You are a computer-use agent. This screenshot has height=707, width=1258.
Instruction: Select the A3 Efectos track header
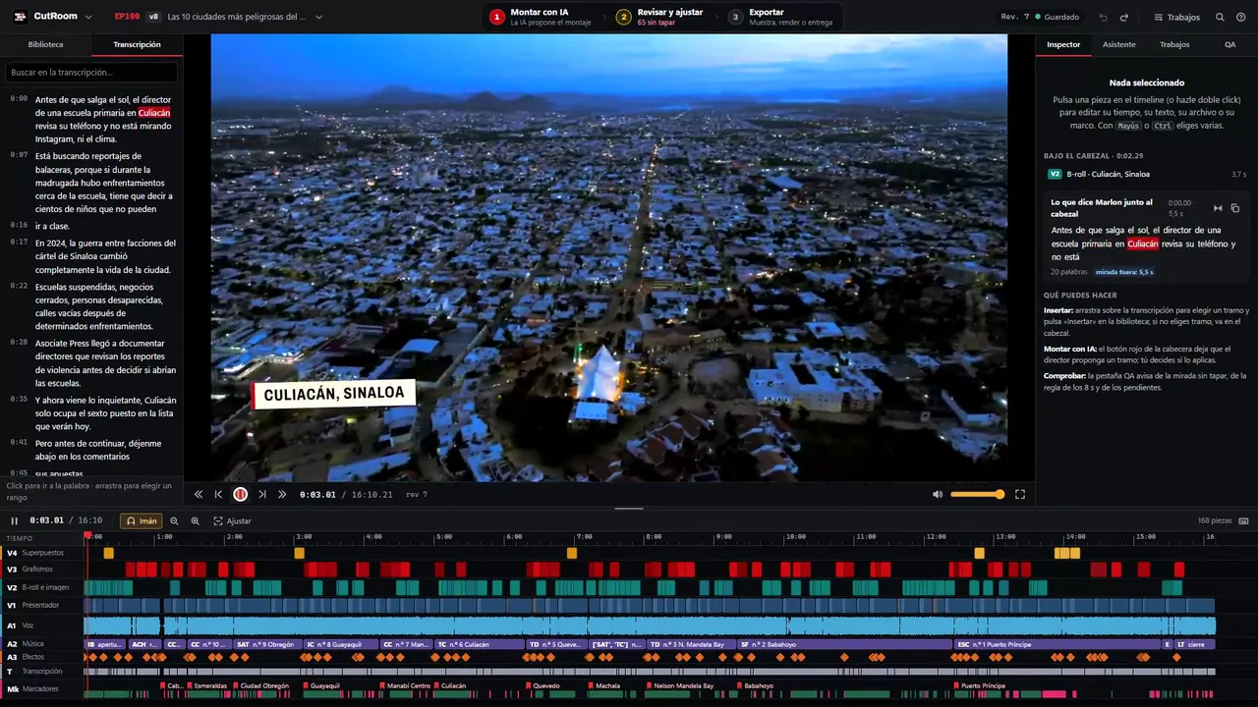(x=41, y=657)
